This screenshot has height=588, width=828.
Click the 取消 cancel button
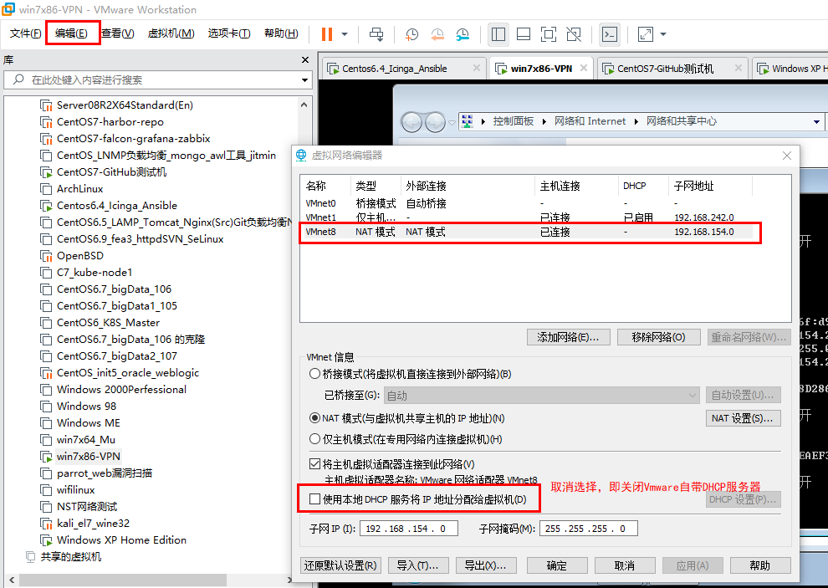pyautogui.click(x=624, y=565)
